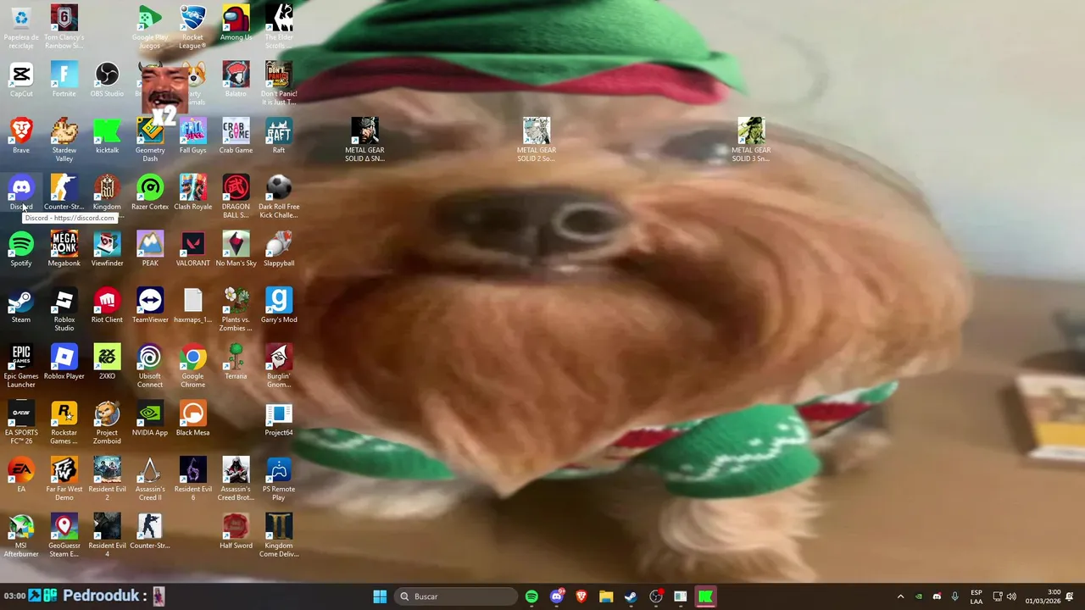The height and width of the screenshot is (610, 1085).
Task: Select the NVIDIA App desktop icon
Action: 150,419
